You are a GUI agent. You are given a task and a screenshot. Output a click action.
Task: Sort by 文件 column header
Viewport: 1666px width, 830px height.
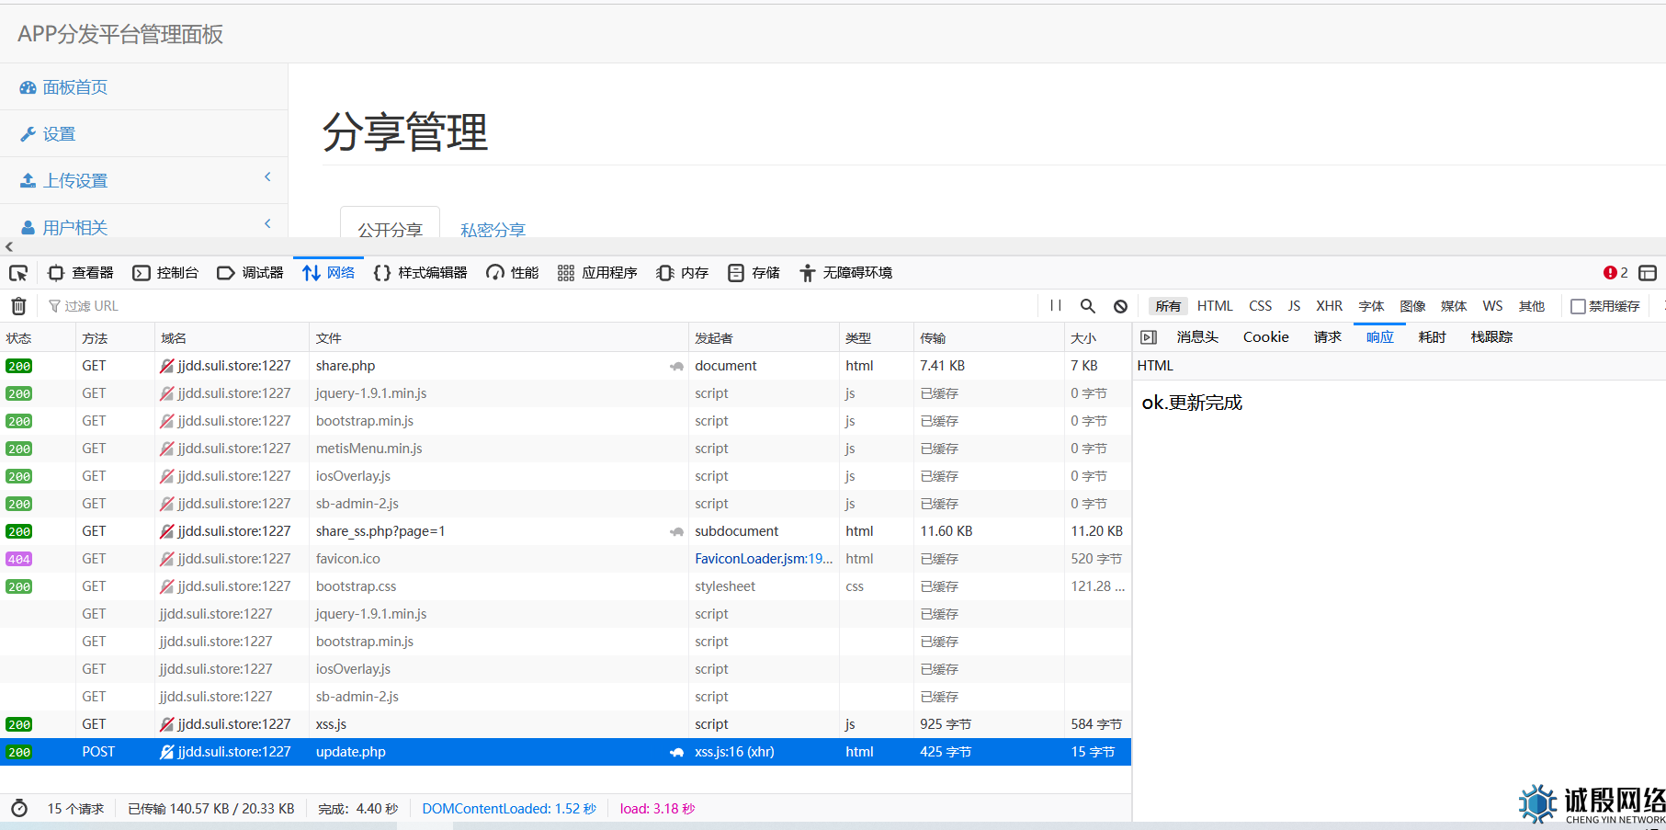[499, 338]
